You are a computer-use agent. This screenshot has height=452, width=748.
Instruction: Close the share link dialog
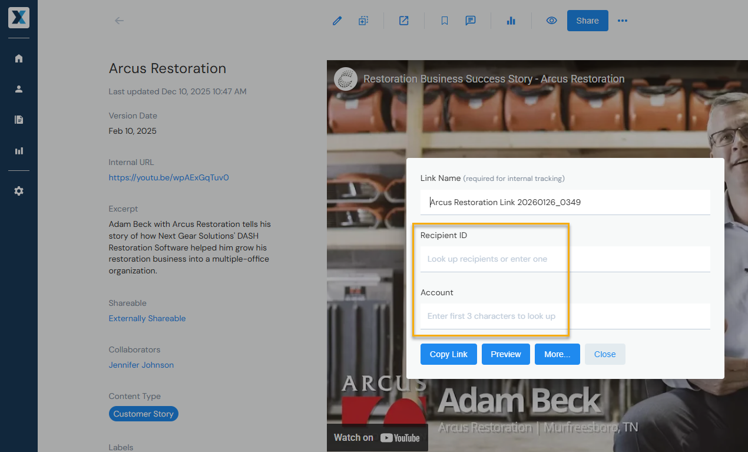[x=605, y=354]
